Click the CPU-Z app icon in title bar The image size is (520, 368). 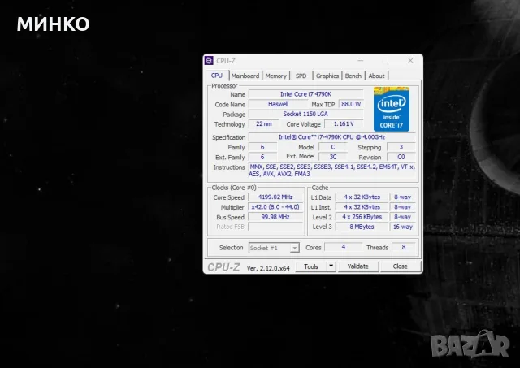click(209, 61)
